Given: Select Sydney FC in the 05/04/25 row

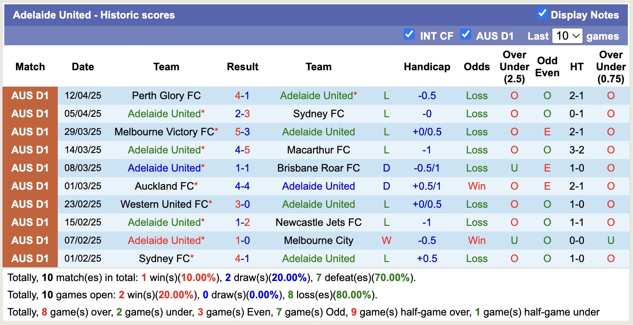Looking at the screenshot, I should tap(319, 114).
